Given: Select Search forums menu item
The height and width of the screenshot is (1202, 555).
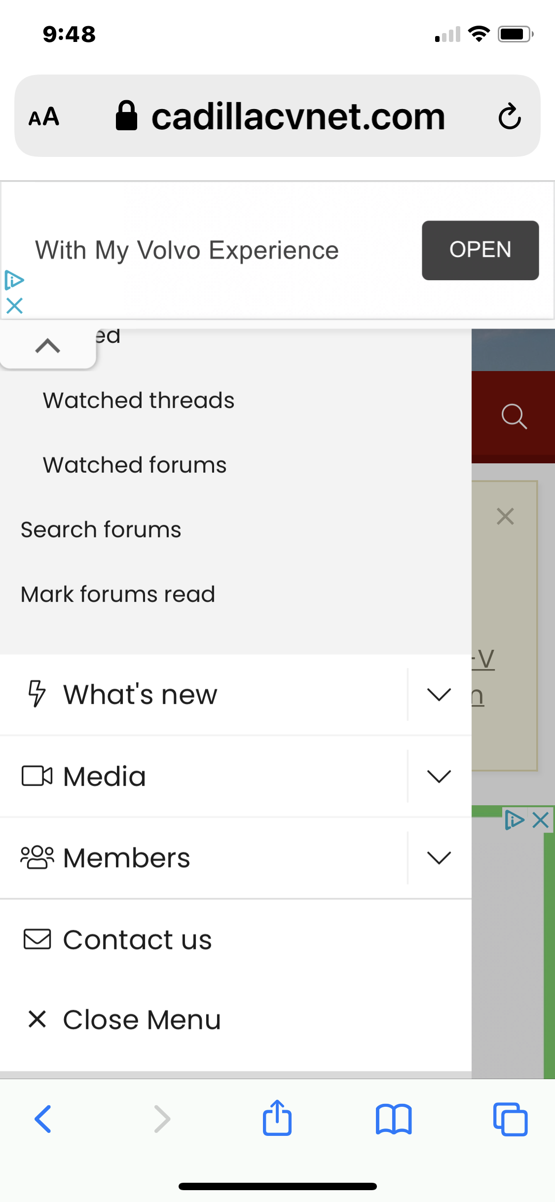Looking at the screenshot, I should pos(101,529).
